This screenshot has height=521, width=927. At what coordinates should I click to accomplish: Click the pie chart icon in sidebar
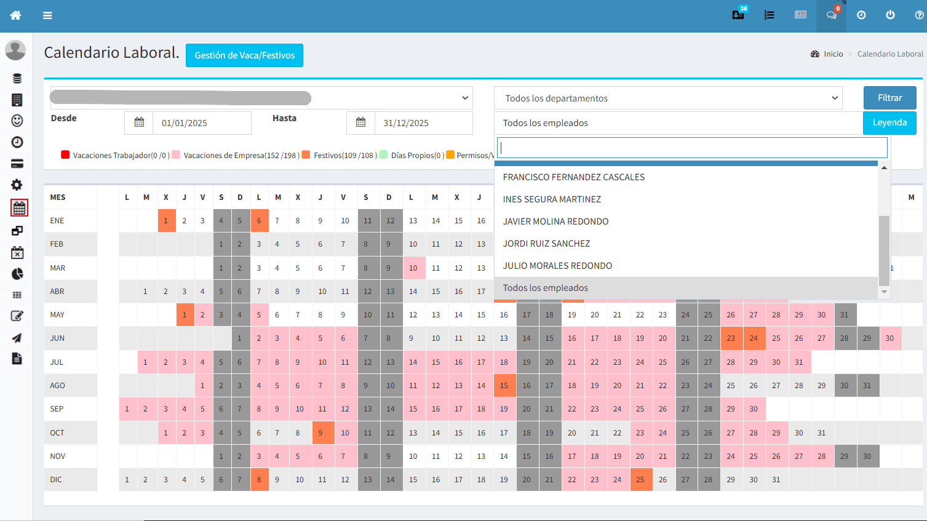point(17,274)
